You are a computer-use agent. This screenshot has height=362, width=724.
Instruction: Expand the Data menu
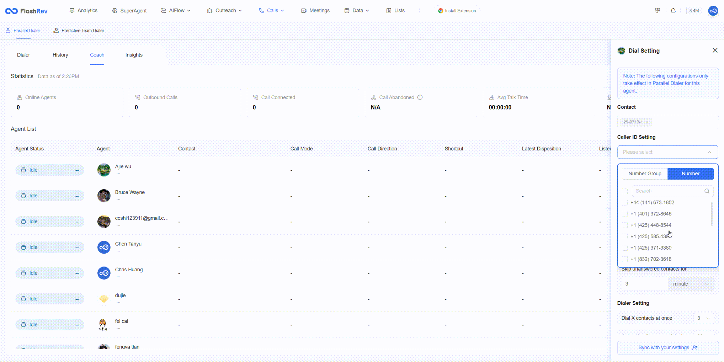tap(357, 11)
